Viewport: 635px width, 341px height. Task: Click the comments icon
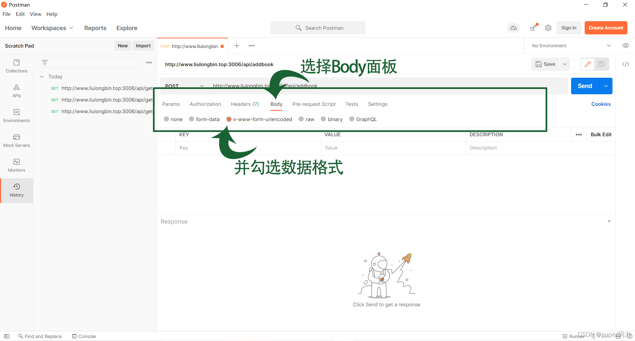601,64
